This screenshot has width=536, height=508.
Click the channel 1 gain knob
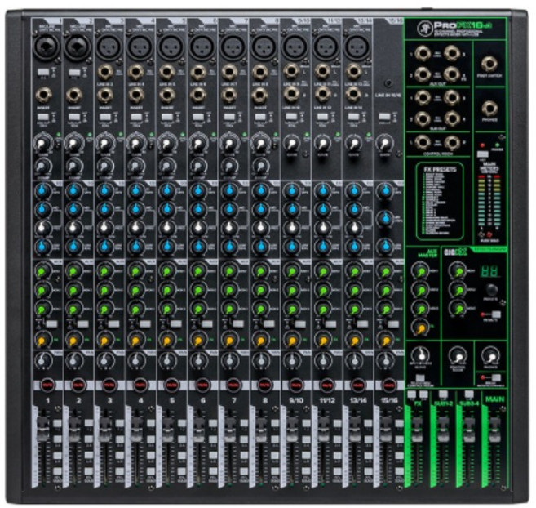pyautogui.click(x=42, y=144)
